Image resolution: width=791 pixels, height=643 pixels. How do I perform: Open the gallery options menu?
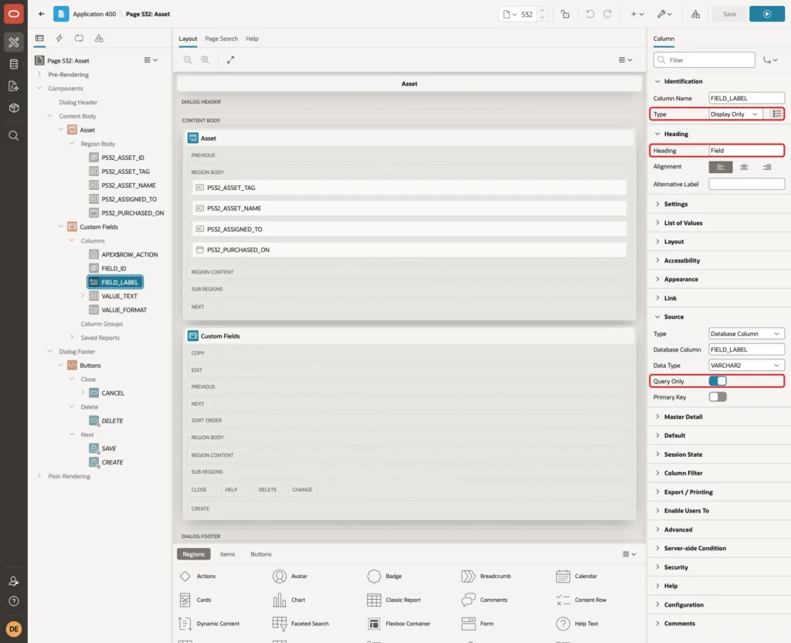pos(629,554)
